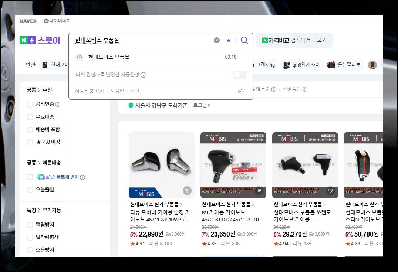Check the 배송 빠르게 받기 checkbox
This screenshot has height=272, width=398.
tap(30, 177)
